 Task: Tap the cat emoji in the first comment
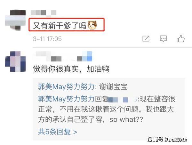click(x=92, y=25)
